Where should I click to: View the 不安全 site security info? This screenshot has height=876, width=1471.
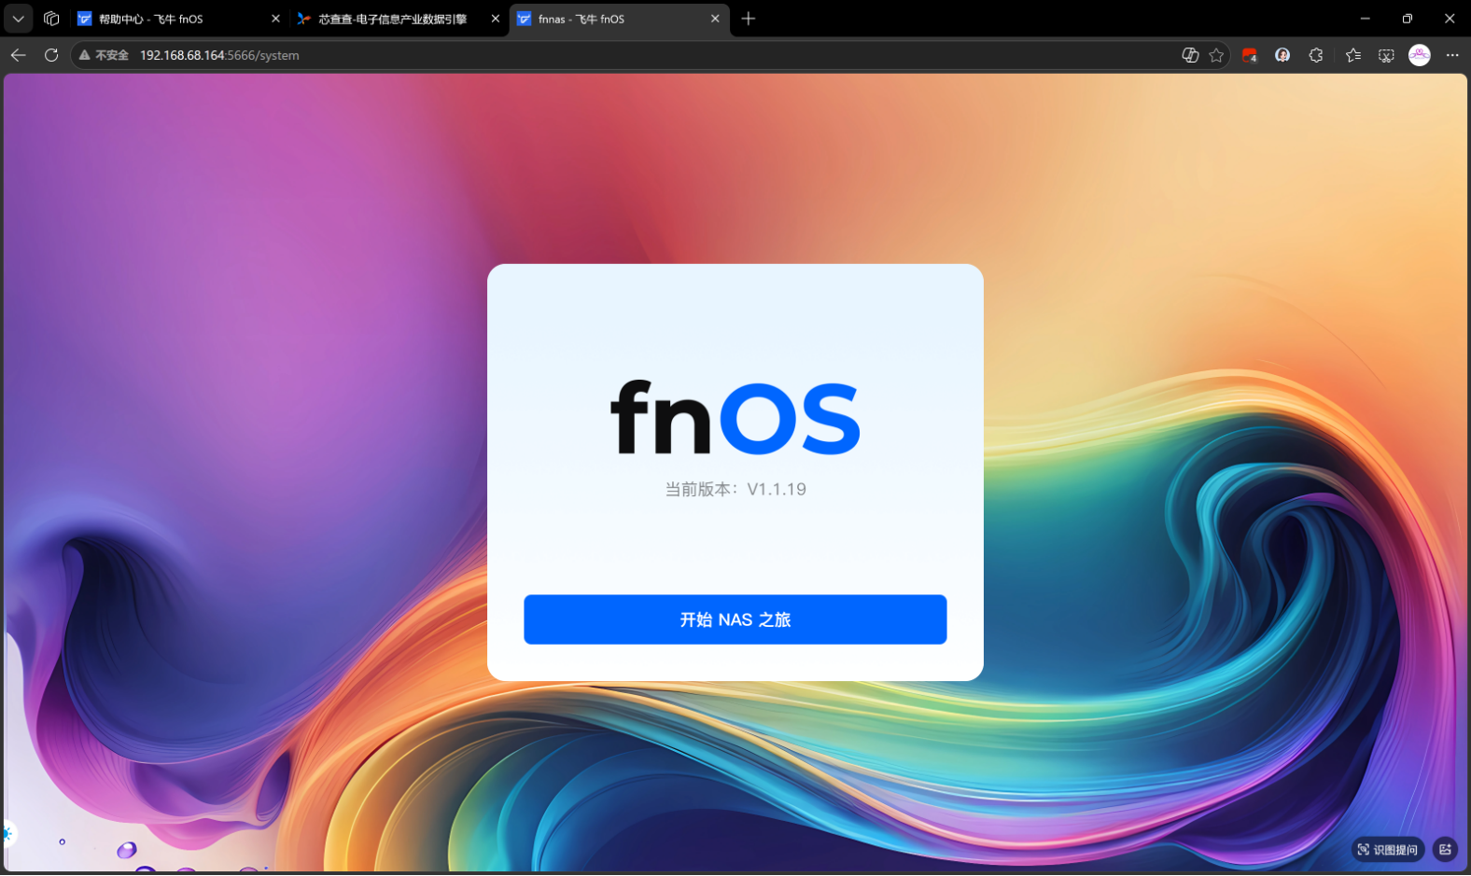click(104, 55)
